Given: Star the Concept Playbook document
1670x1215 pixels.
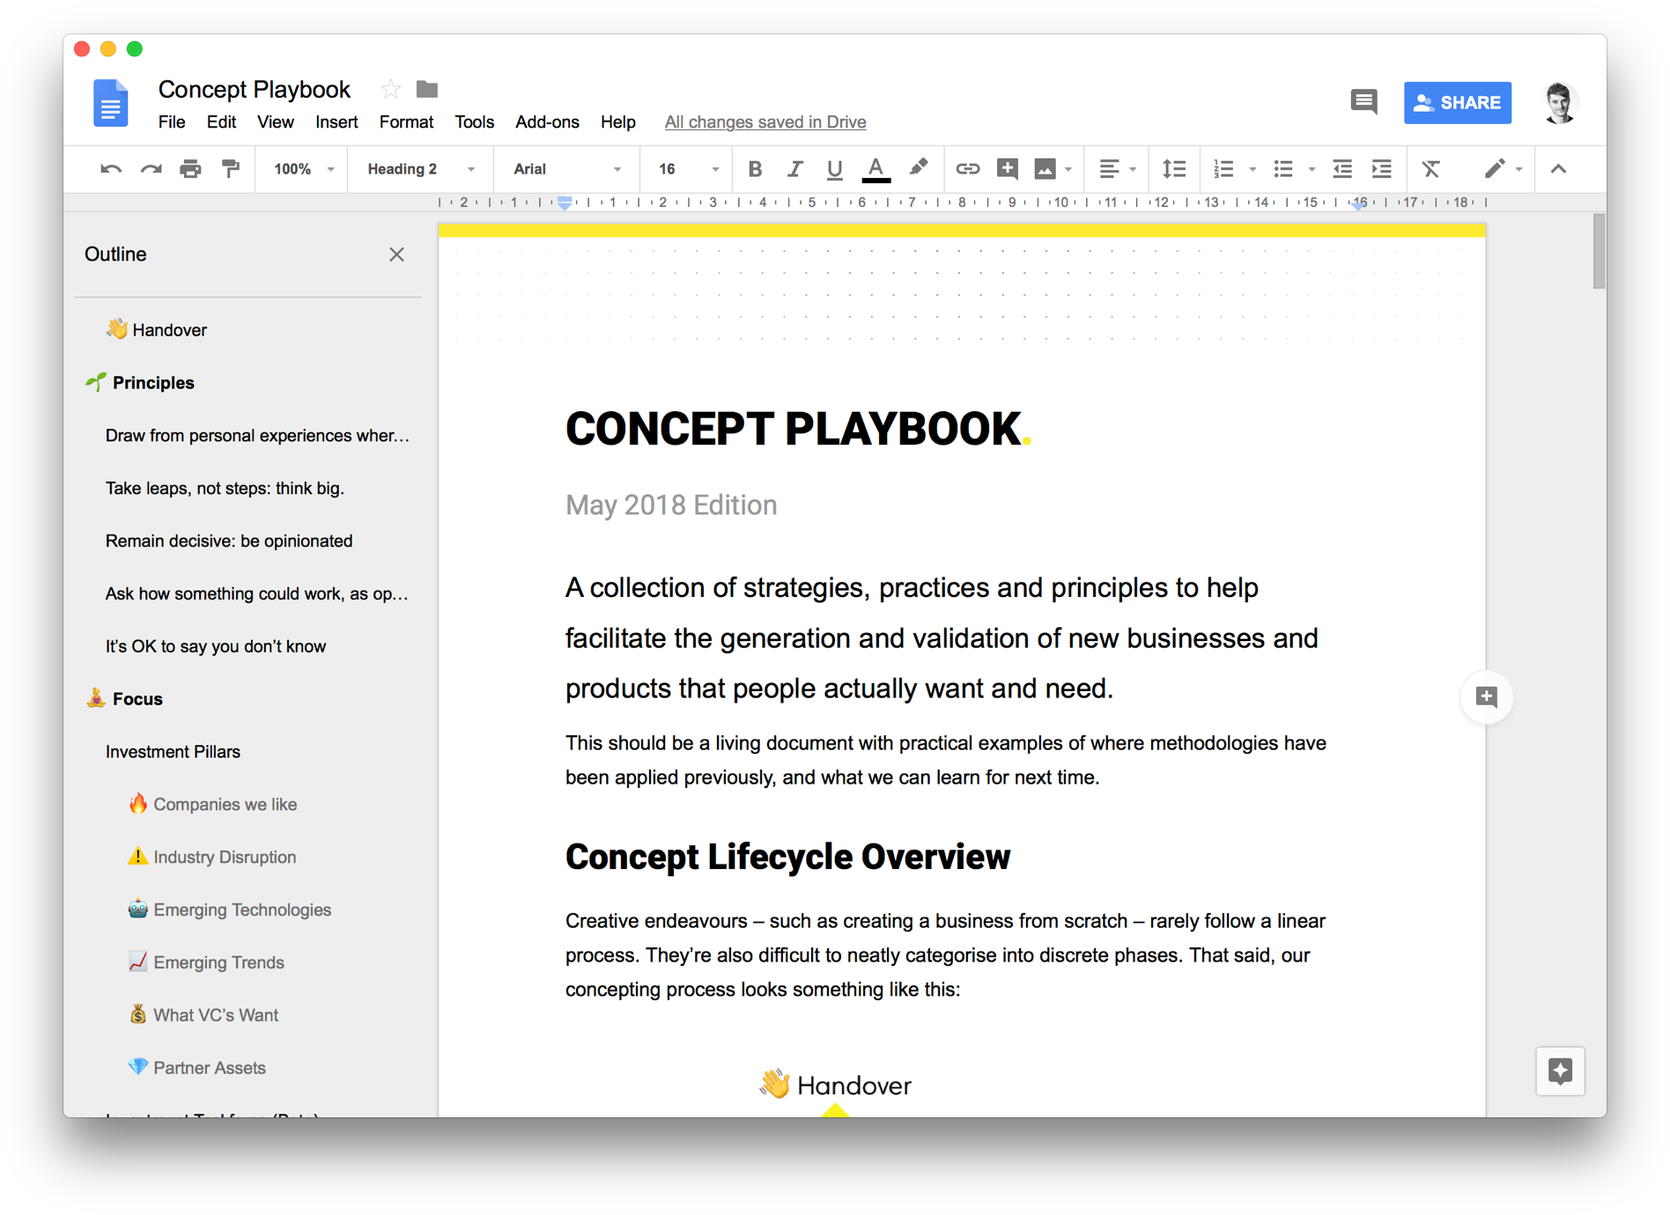Looking at the screenshot, I should click(x=390, y=89).
